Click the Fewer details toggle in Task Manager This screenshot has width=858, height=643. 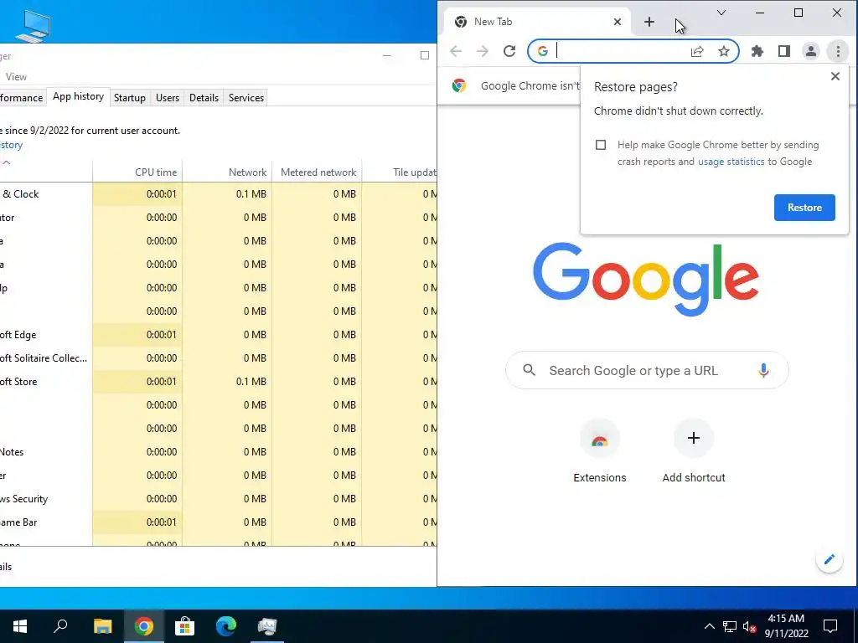[x=6, y=567]
